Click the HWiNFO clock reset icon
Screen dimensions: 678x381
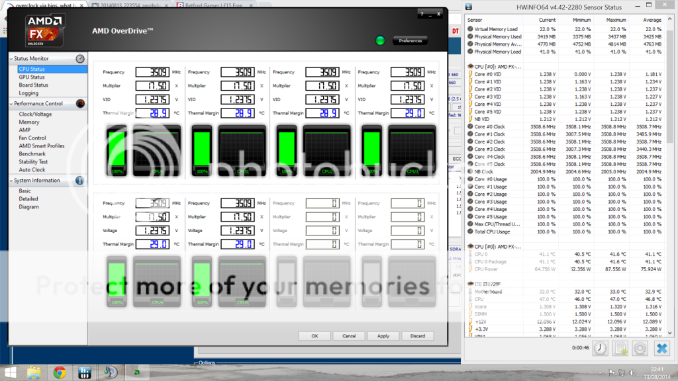click(x=600, y=348)
